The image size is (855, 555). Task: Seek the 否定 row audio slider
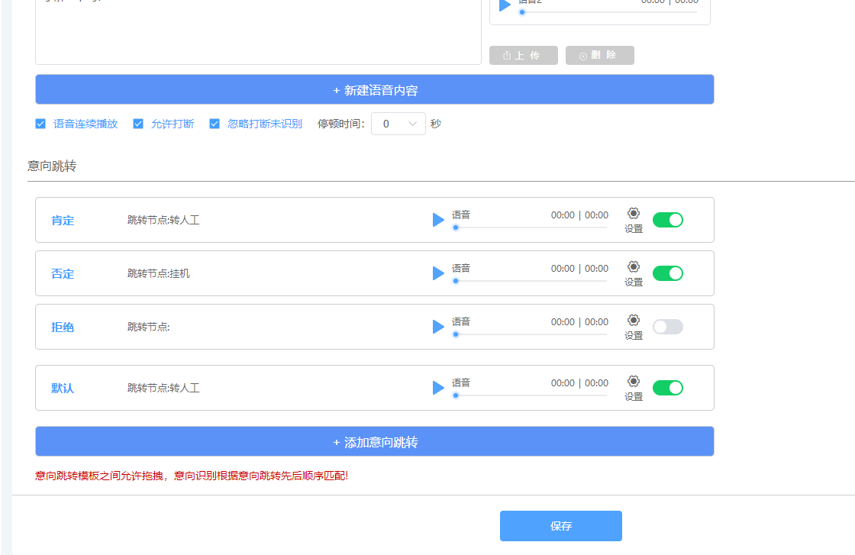[530, 281]
